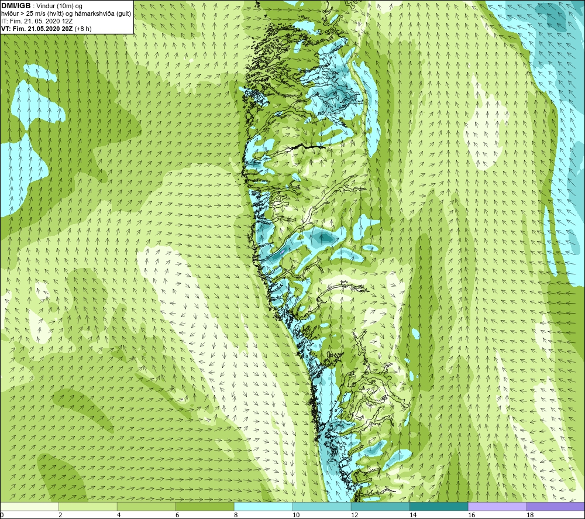Screen dimensions: 585x519
Task: Click the scale label "16"
Action: (472, 515)
